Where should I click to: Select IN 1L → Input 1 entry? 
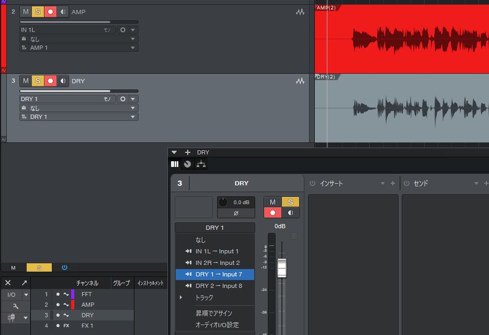pos(217,251)
